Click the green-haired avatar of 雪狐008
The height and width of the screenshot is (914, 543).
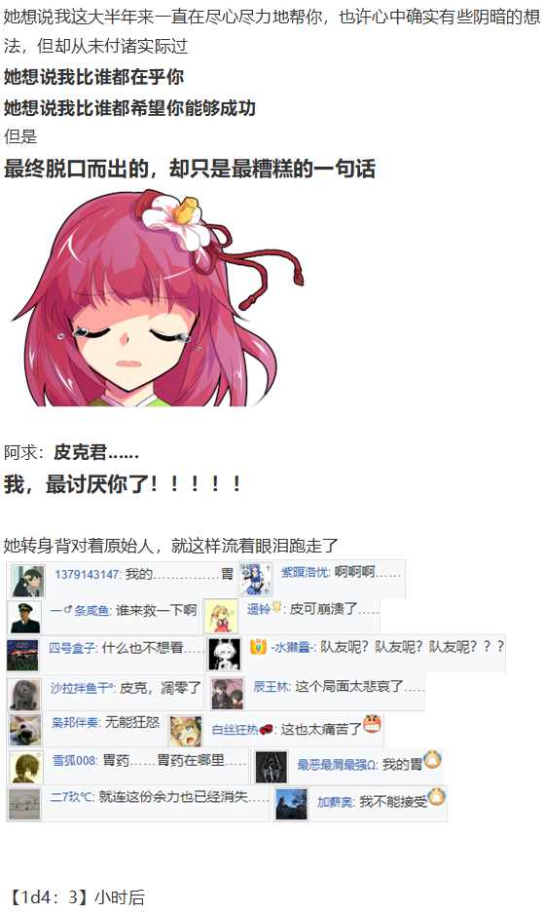(x=27, y=767)
